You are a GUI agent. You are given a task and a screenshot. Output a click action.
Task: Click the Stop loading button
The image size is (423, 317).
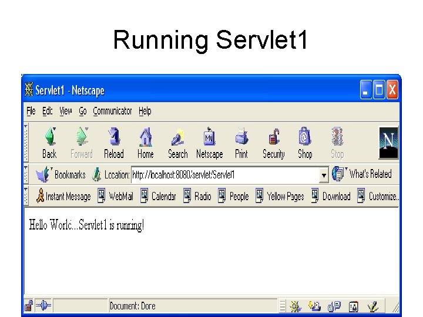point(337,143)
